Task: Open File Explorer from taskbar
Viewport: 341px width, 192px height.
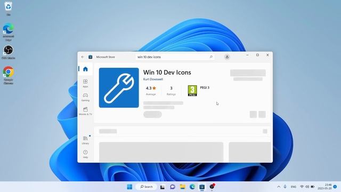Action: [182, 187]
